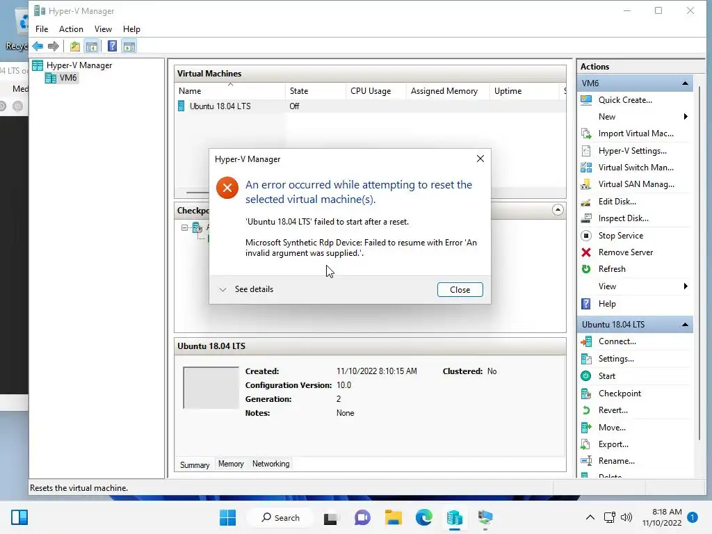Viewport: 712px width, 534px height.
Task: Click the green Refresh icon
Action: [x=586, y=269]
